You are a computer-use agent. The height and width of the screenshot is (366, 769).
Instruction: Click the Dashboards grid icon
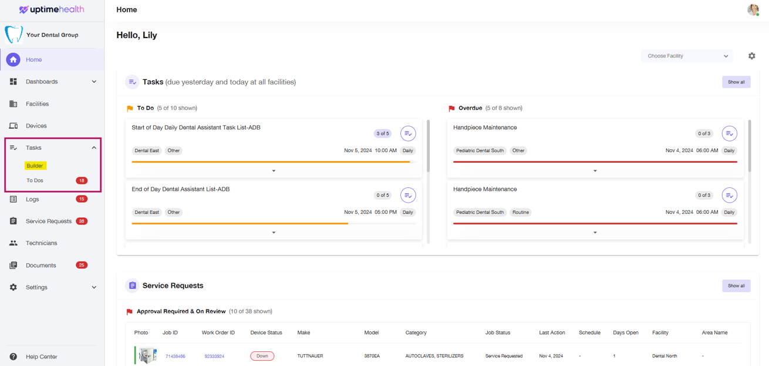(x=13, y=82)
